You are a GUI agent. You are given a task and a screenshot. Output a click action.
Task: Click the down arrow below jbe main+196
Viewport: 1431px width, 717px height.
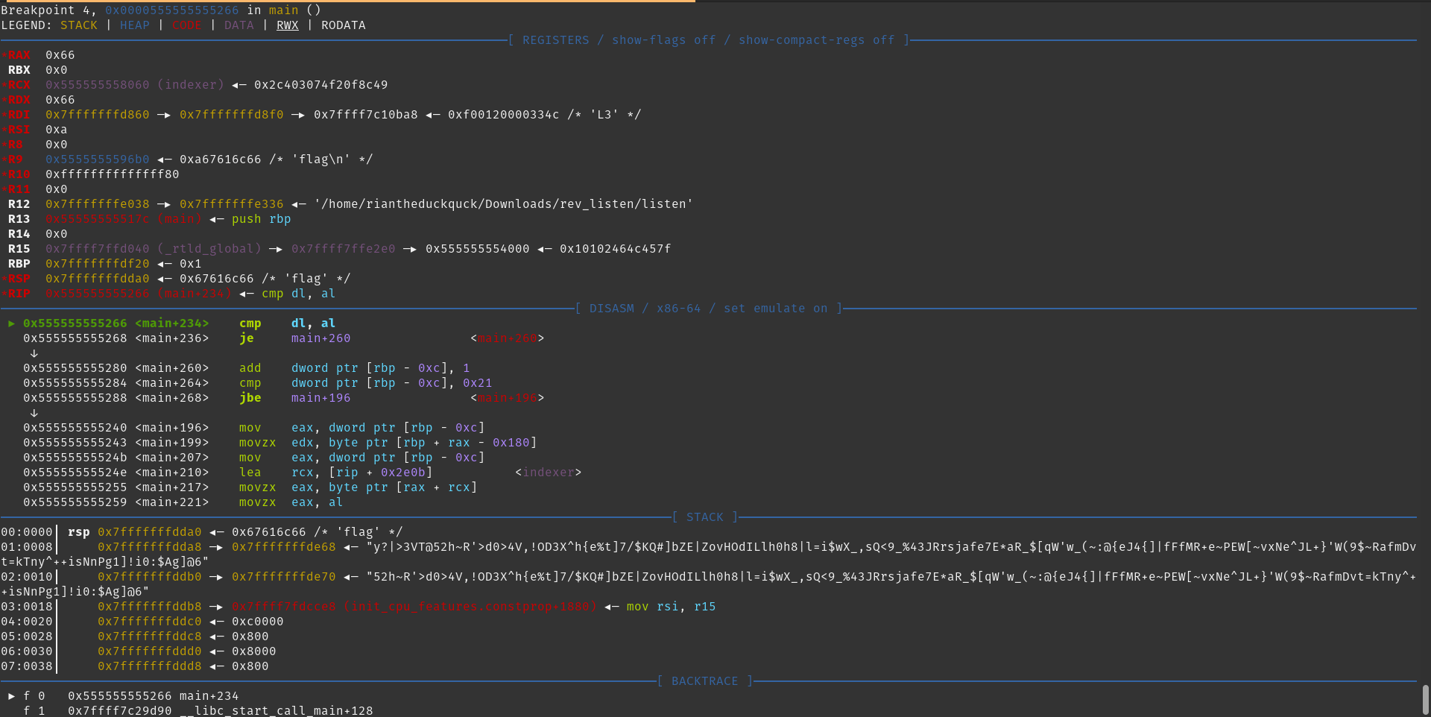(x=34, y=413)
